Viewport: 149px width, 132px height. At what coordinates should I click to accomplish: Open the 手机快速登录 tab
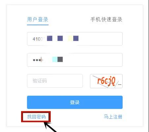[106, 19]
